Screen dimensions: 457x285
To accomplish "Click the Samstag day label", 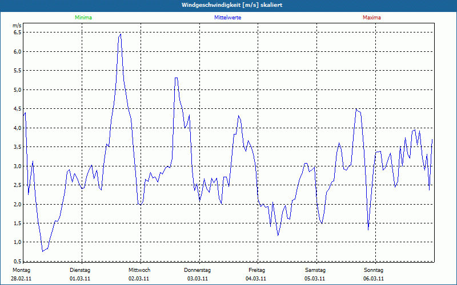I will 315,270.
